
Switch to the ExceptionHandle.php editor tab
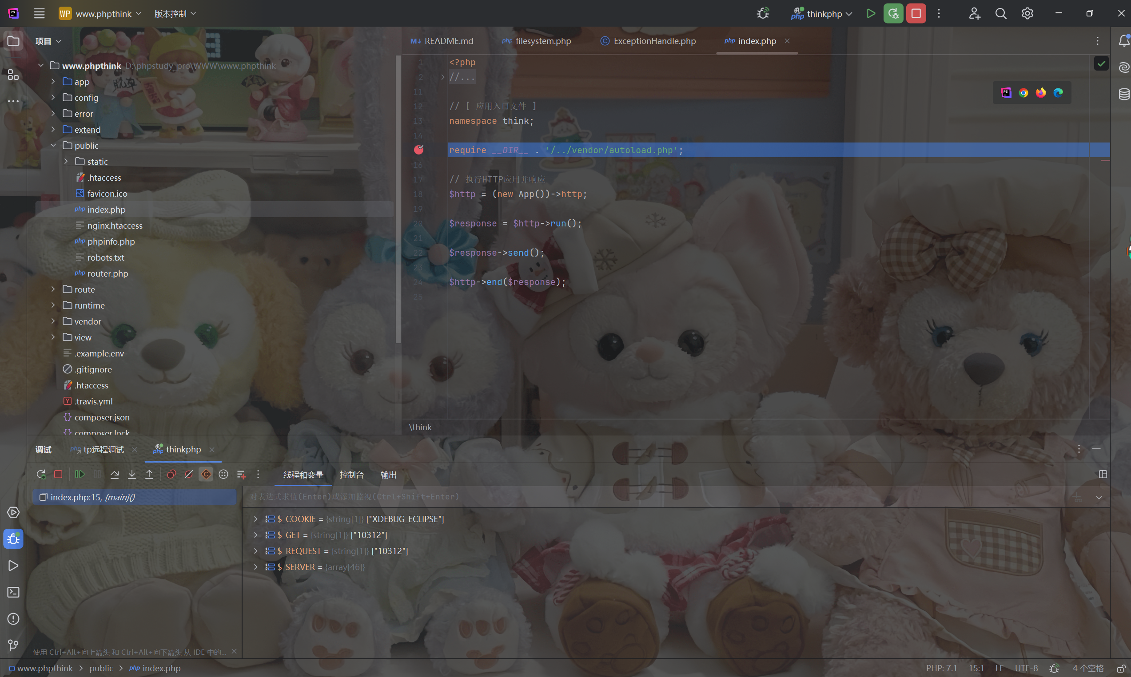(x=654, y=41)
